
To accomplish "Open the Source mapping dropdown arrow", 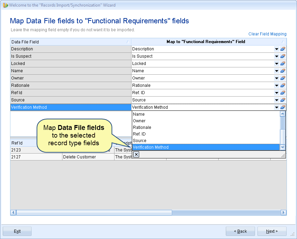I will pyautogui.click(x=277, y=100).
